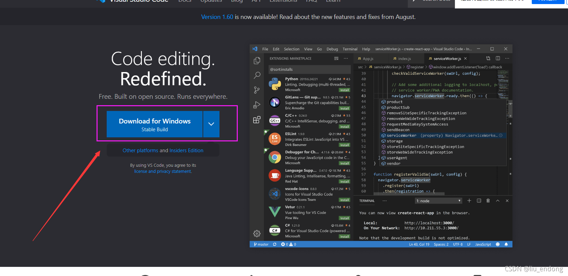Screen dimensions: 568x276
Task: Open the Terminal menu in the menu bar
Action: click(350, 49)
